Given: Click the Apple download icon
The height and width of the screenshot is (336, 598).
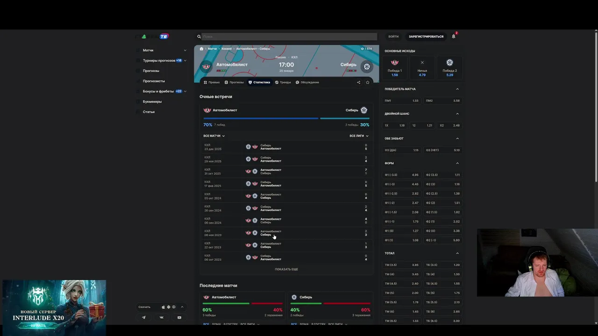Looking at the screenshot, I should tap(164, 307).
